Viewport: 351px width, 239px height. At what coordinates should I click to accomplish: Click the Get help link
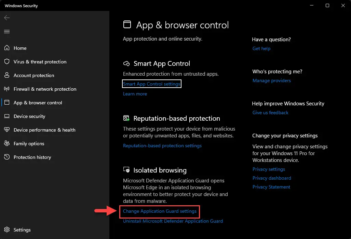click(261, 48)
